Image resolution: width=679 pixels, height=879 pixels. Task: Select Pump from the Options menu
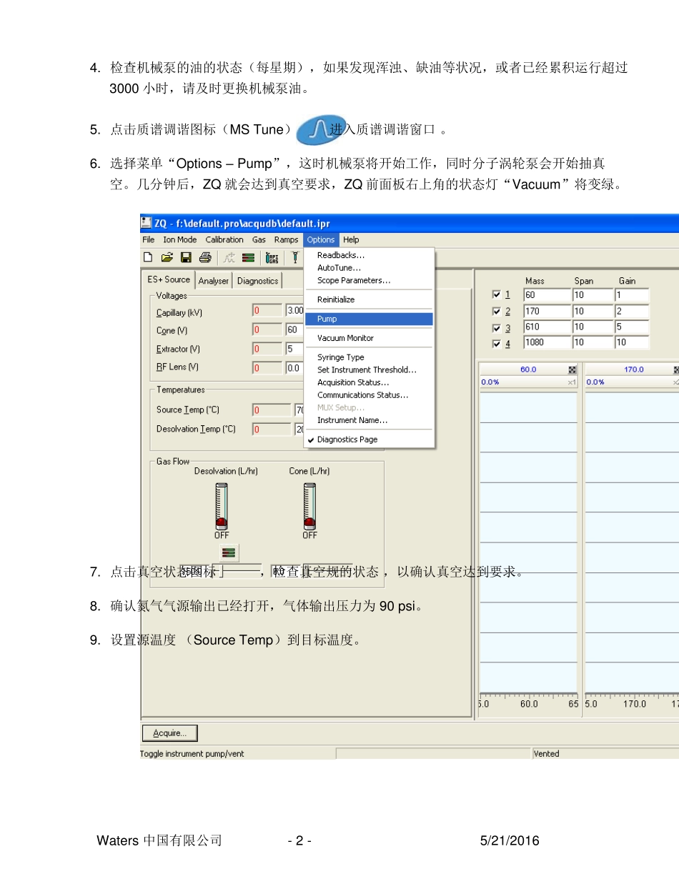tap(369, 319)
